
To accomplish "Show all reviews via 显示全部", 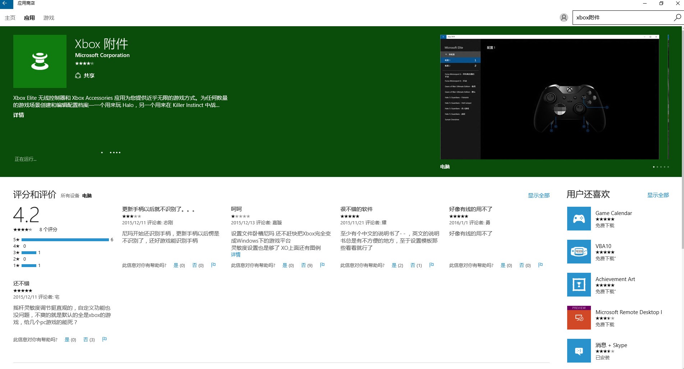I will pyautogui.click(x=538, y=195).
